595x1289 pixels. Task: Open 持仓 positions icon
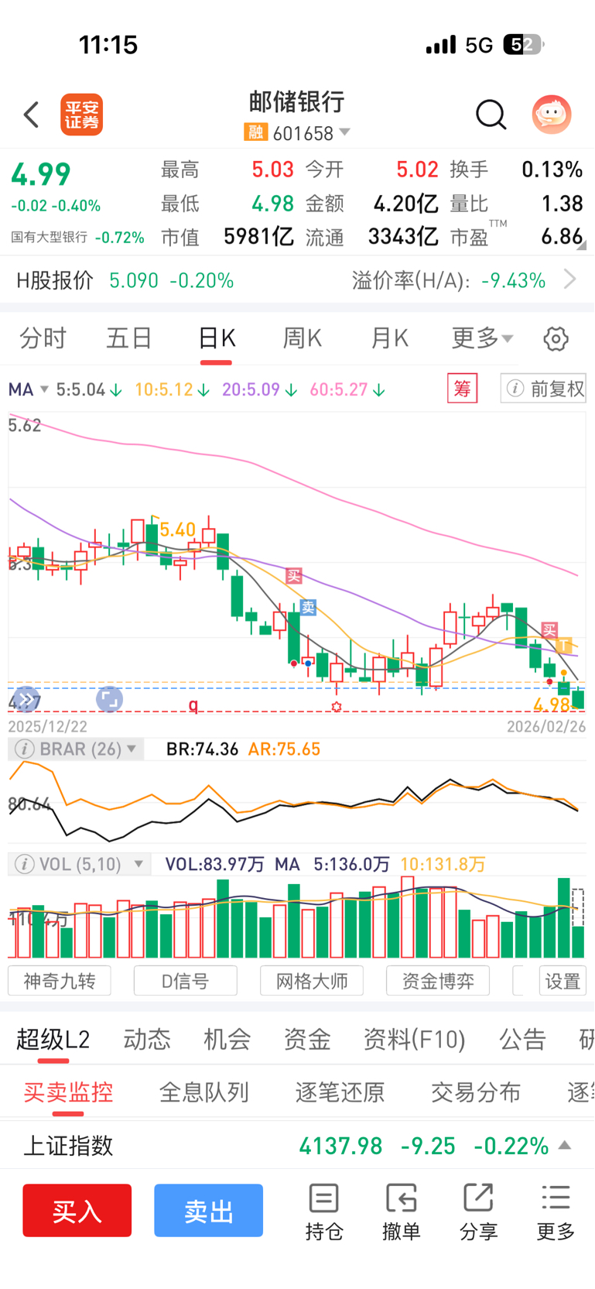click(323, 1212)
